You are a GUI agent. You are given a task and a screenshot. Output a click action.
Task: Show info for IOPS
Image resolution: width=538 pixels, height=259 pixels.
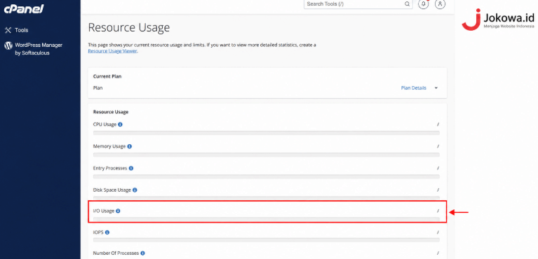coord(107,232)
